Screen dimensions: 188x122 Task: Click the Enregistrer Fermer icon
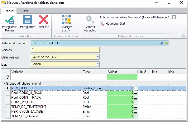(x=9, y=20)
